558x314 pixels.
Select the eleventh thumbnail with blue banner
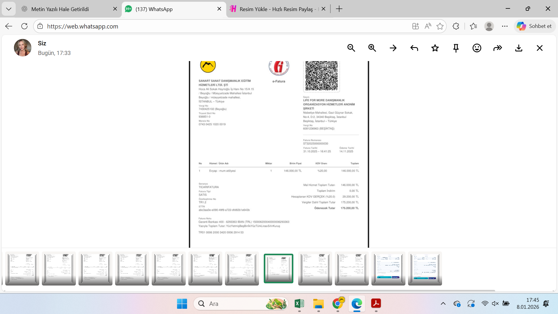pos(388,268)
